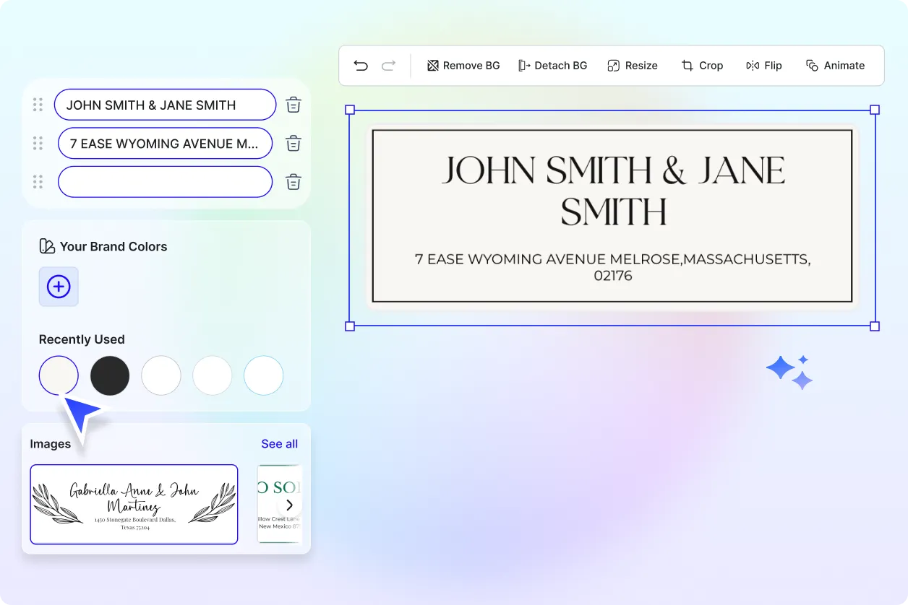908x605 pixels.
Task: Show more image templates with the next arrow
Action: 289,505
